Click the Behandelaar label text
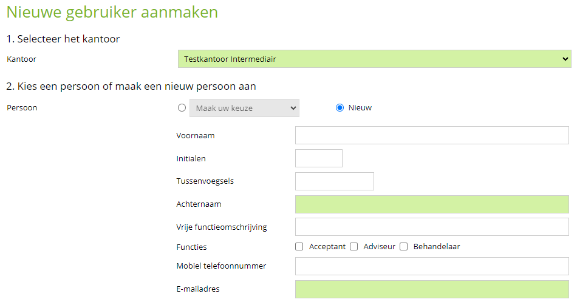Screen dimensions: 577x305 pyautogui.click(x=437, y=247)
